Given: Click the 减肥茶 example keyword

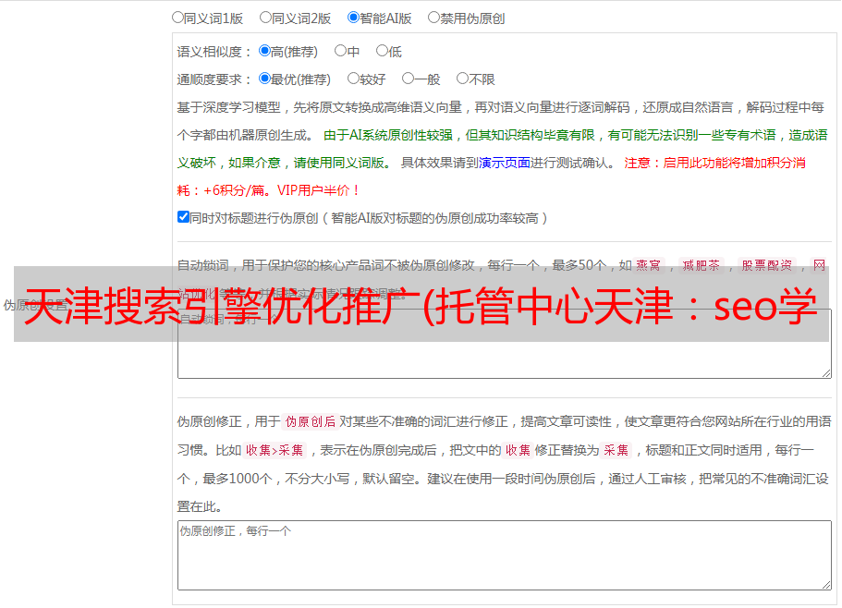Looking at the screenshot, I should 701,265.
